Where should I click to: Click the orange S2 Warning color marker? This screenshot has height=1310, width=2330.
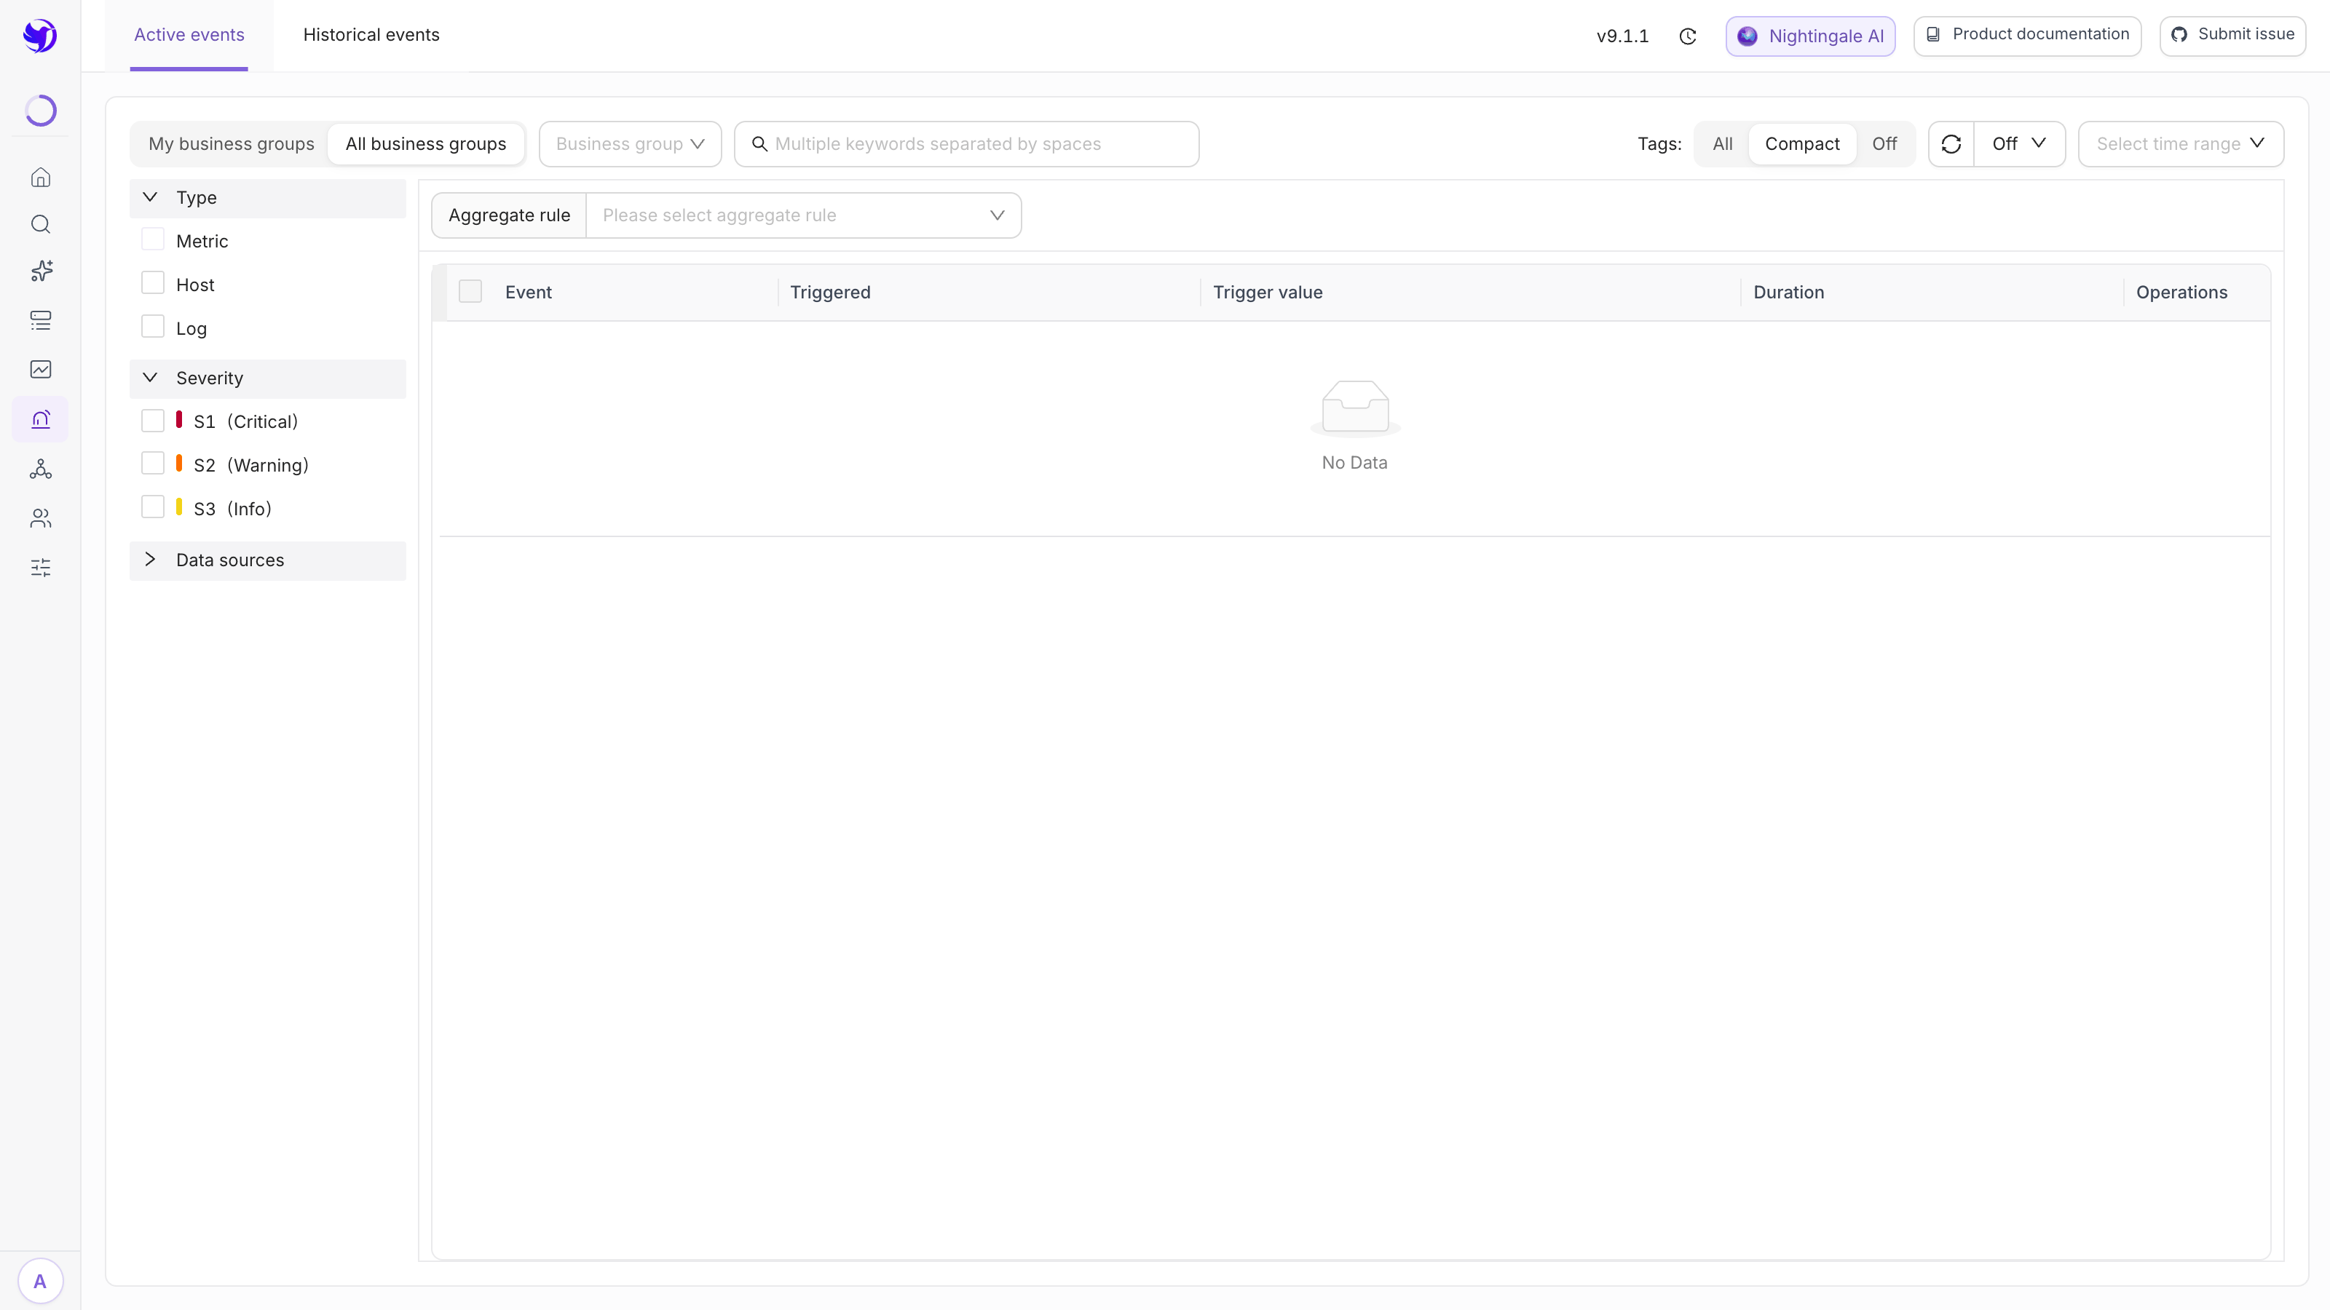(x=179, y=464)
